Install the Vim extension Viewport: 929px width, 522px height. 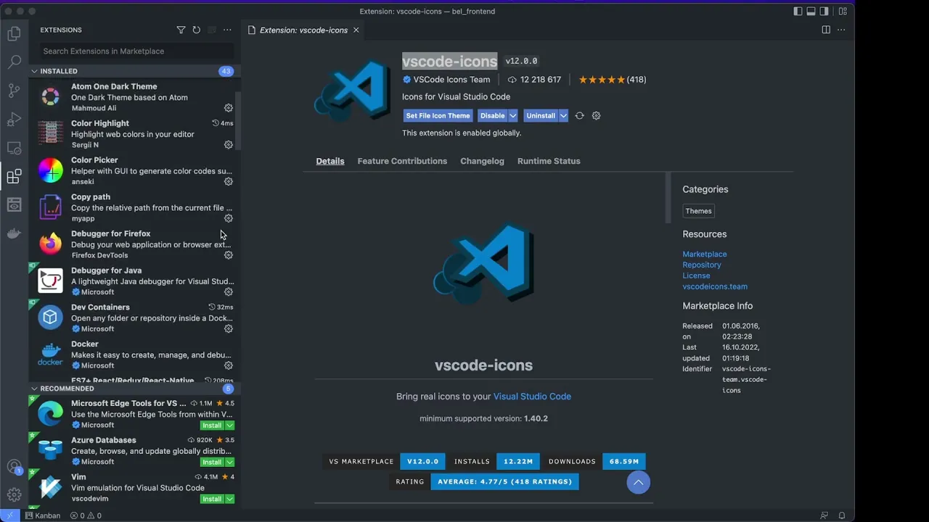(212, 499)
